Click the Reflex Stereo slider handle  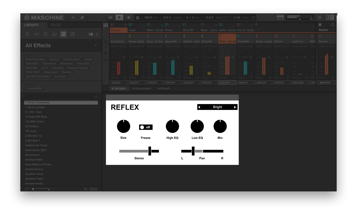click(x=150, y=151)
